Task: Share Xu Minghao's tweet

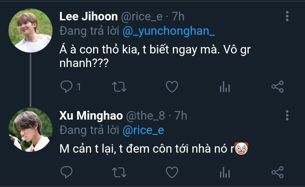Action: click(277, 172)
